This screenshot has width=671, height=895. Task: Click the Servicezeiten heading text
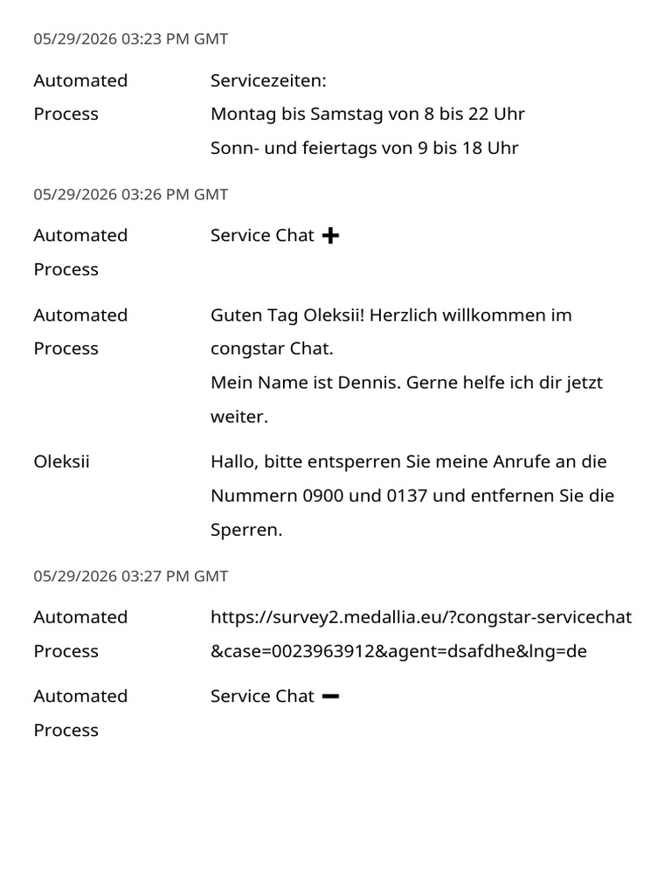click(268, 80)
